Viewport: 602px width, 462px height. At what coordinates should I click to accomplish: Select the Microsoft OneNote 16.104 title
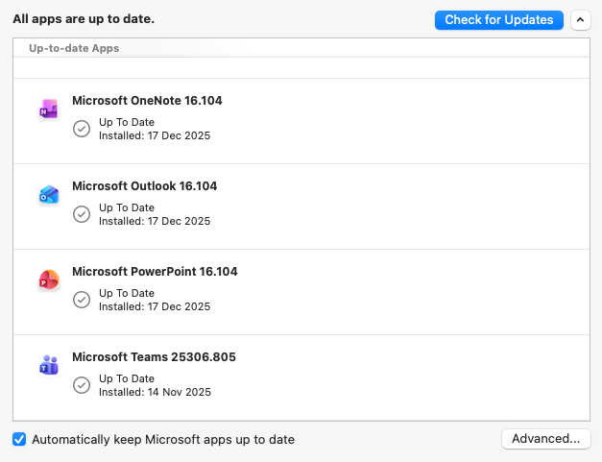147,101
